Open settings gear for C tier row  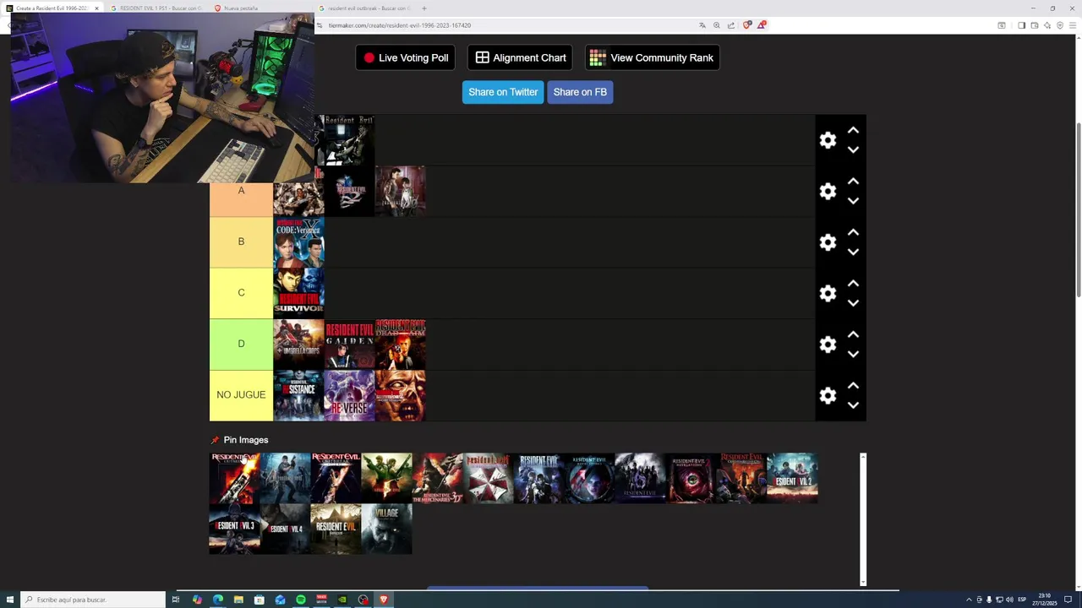[x=828, y=294]
